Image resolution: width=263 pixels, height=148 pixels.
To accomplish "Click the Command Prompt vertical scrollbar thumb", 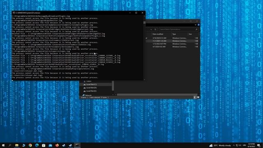I will pos(144,23).
